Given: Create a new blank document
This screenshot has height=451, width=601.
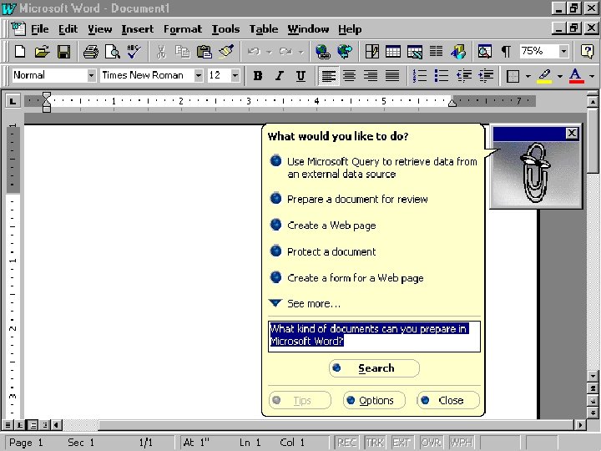Looking at the screenshot, I should (20, 51).
